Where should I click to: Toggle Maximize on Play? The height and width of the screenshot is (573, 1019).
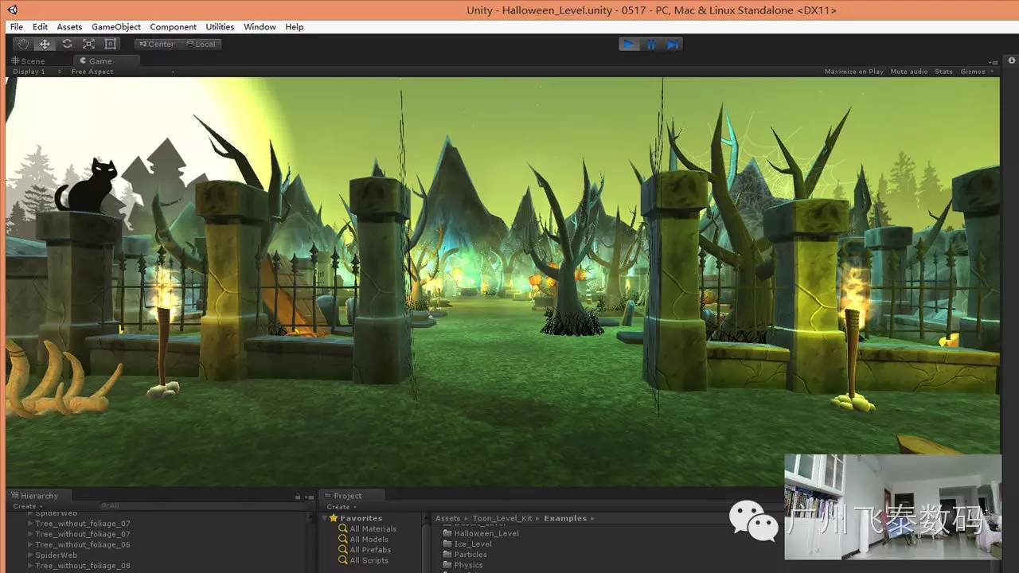[x=853, y=72]
